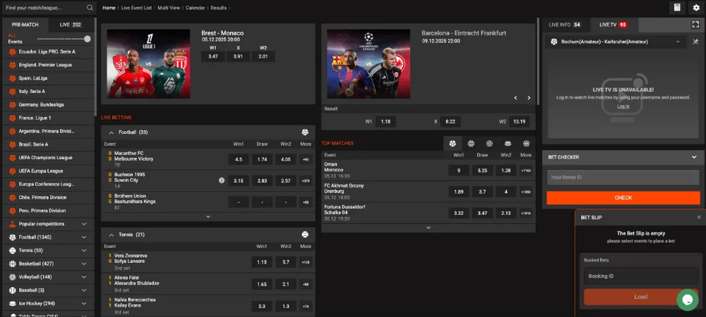The image size is (706, 317).
Task: Open settings via the gear icon
Action: tap(696, 8)
